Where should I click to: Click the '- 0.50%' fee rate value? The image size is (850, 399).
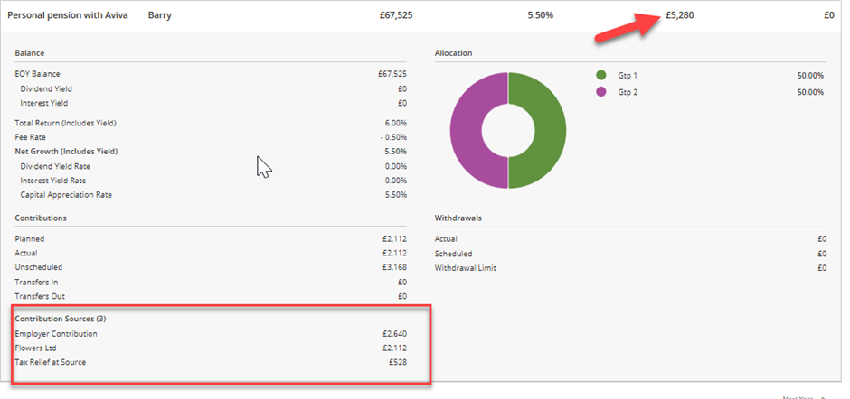[x=394, y=137]
